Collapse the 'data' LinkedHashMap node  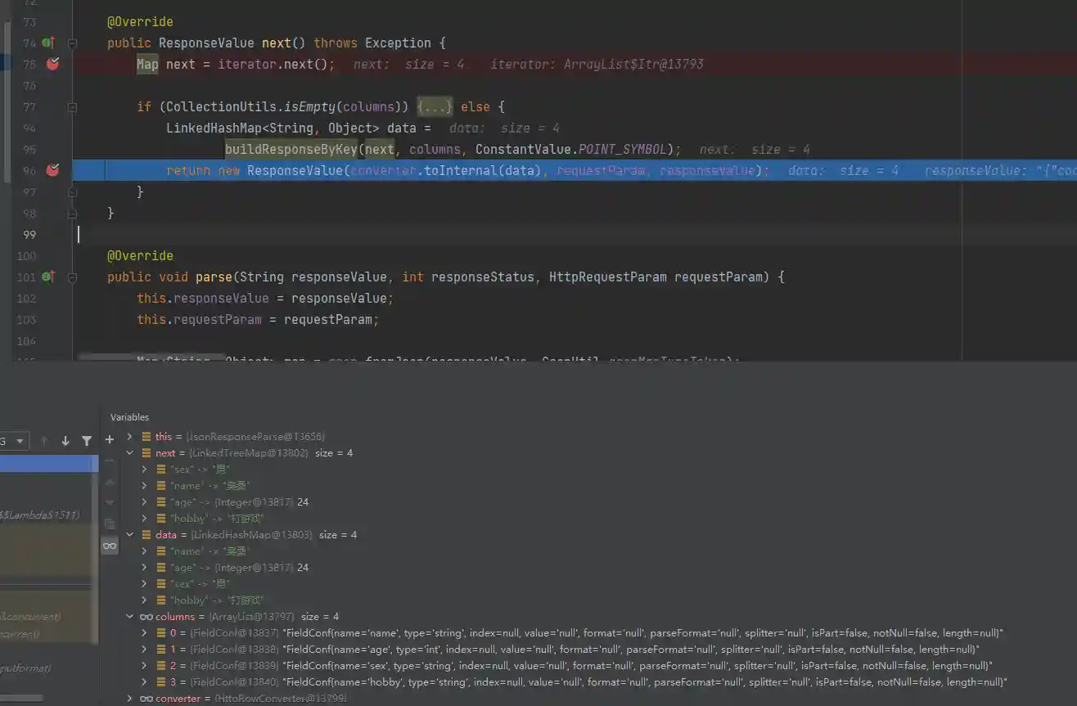tap(129, 535)
